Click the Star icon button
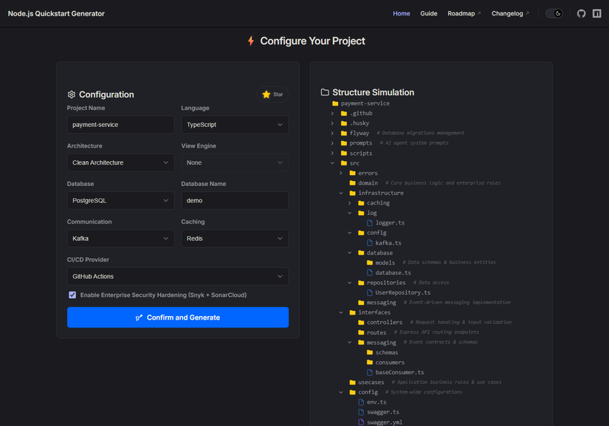Image resolution: width=609 pixels, height=426 pixels. [272, 95]
